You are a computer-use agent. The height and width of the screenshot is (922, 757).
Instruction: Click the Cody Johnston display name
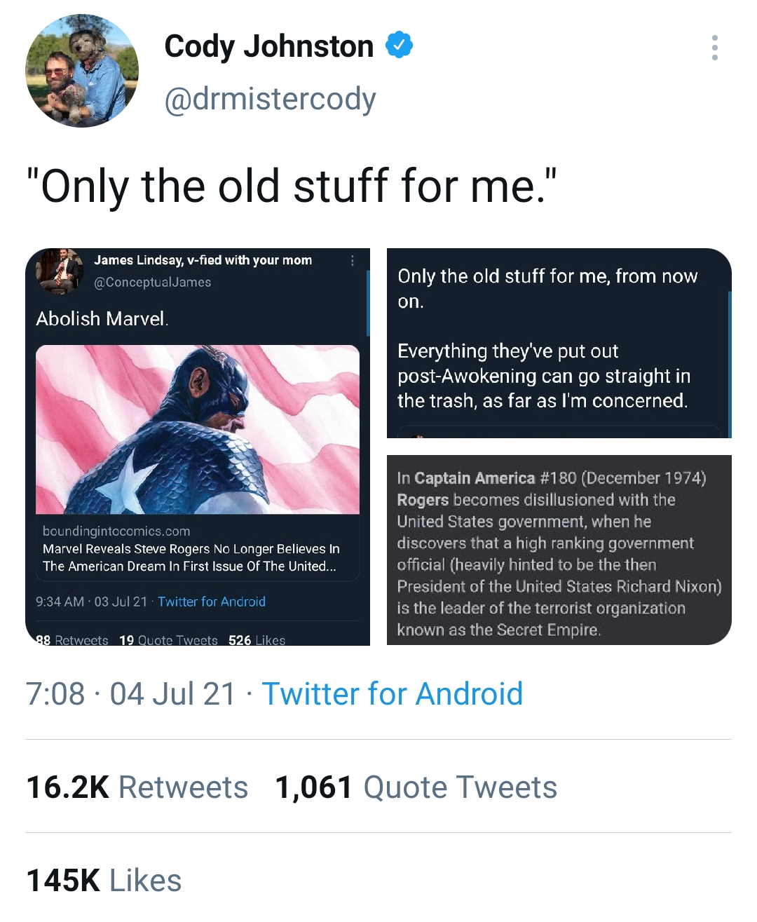[x=268, y=46]
